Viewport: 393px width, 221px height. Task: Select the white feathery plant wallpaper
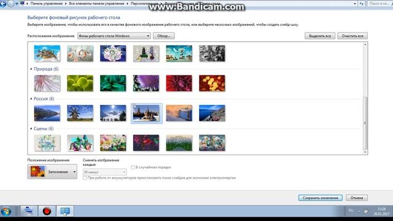(47, 83)
